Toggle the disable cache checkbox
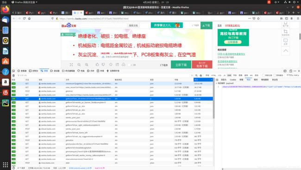The width and height of the screenshot is (301, 170). 275,75
